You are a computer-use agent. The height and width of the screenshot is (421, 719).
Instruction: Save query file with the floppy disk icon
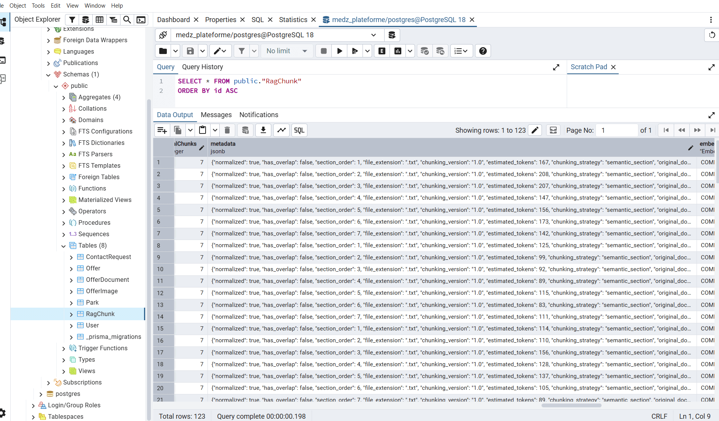point(190,51)
